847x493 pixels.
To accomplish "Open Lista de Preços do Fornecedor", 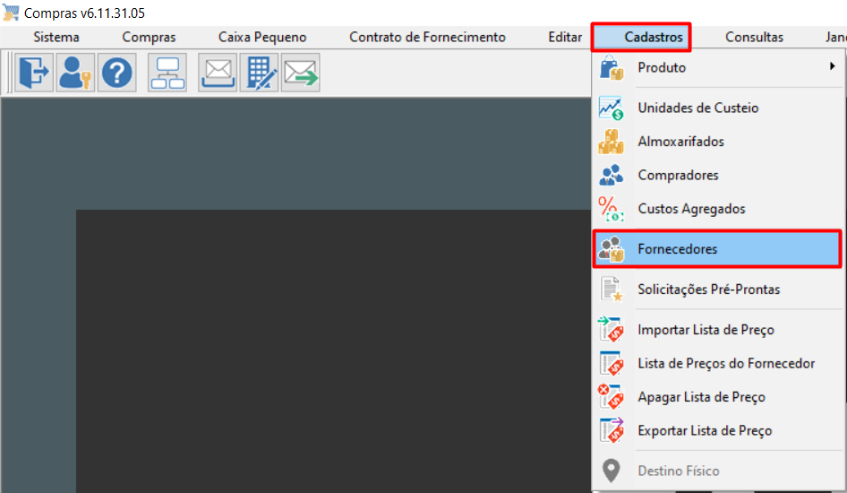I will [x=718, y=363].
